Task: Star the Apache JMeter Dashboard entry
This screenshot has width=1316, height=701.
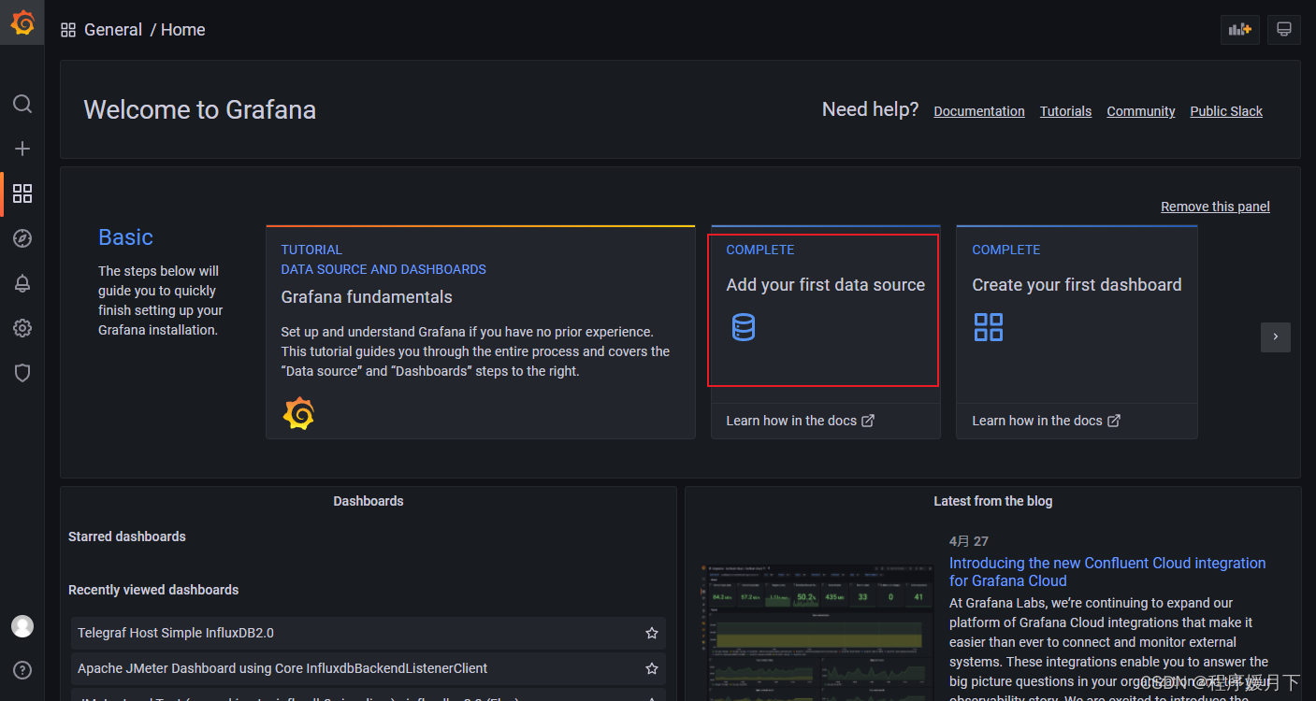Action: 652,668
